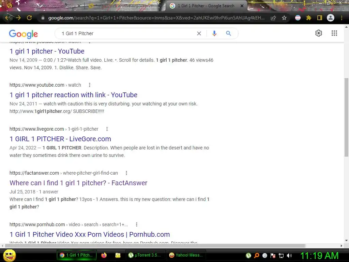
Task: Click the vertical scrollbar up arrow
Action: pos(346,27)
